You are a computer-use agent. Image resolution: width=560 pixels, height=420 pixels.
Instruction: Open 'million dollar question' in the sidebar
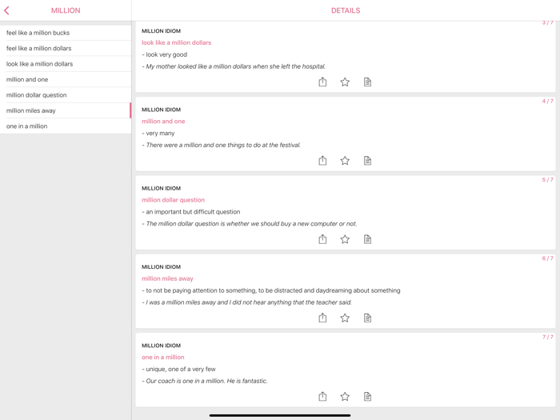66,95
